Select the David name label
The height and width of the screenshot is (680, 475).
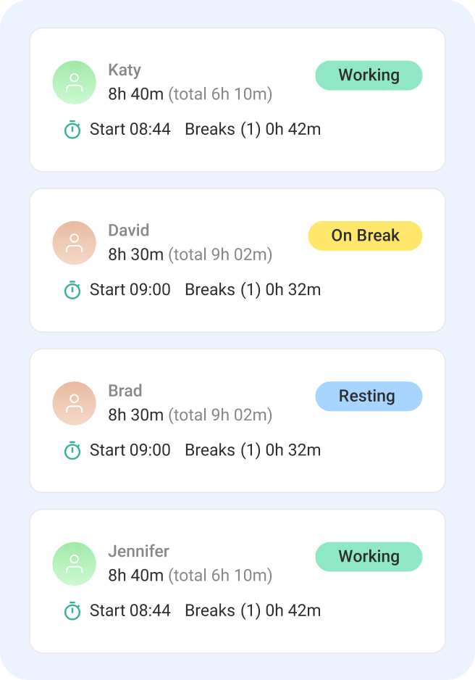pos(129,231)
